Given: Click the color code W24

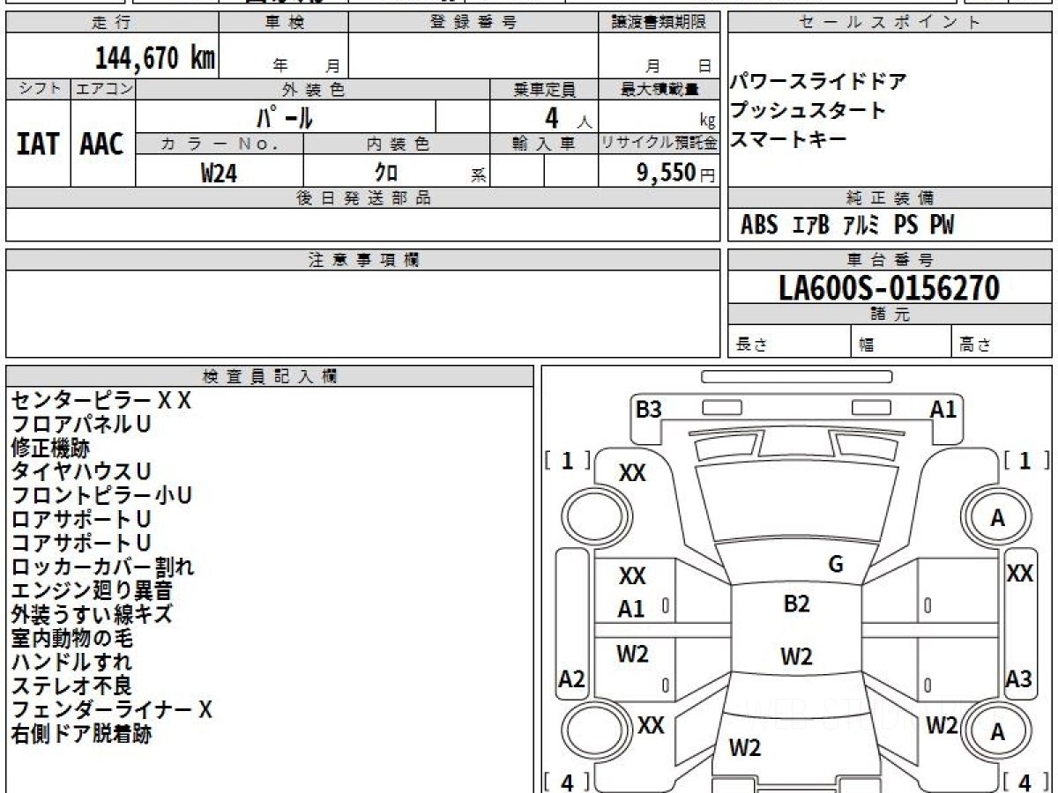Looking at the screenshot, I should tap(219, 173).
